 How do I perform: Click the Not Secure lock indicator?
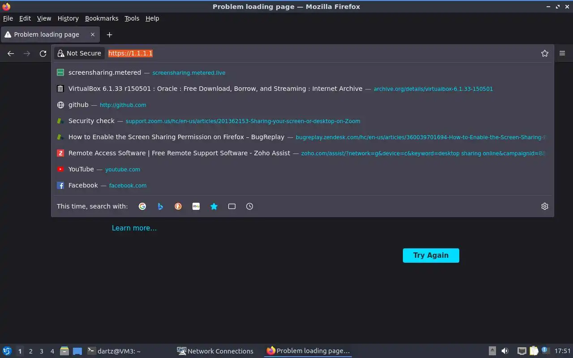point(80,53)
